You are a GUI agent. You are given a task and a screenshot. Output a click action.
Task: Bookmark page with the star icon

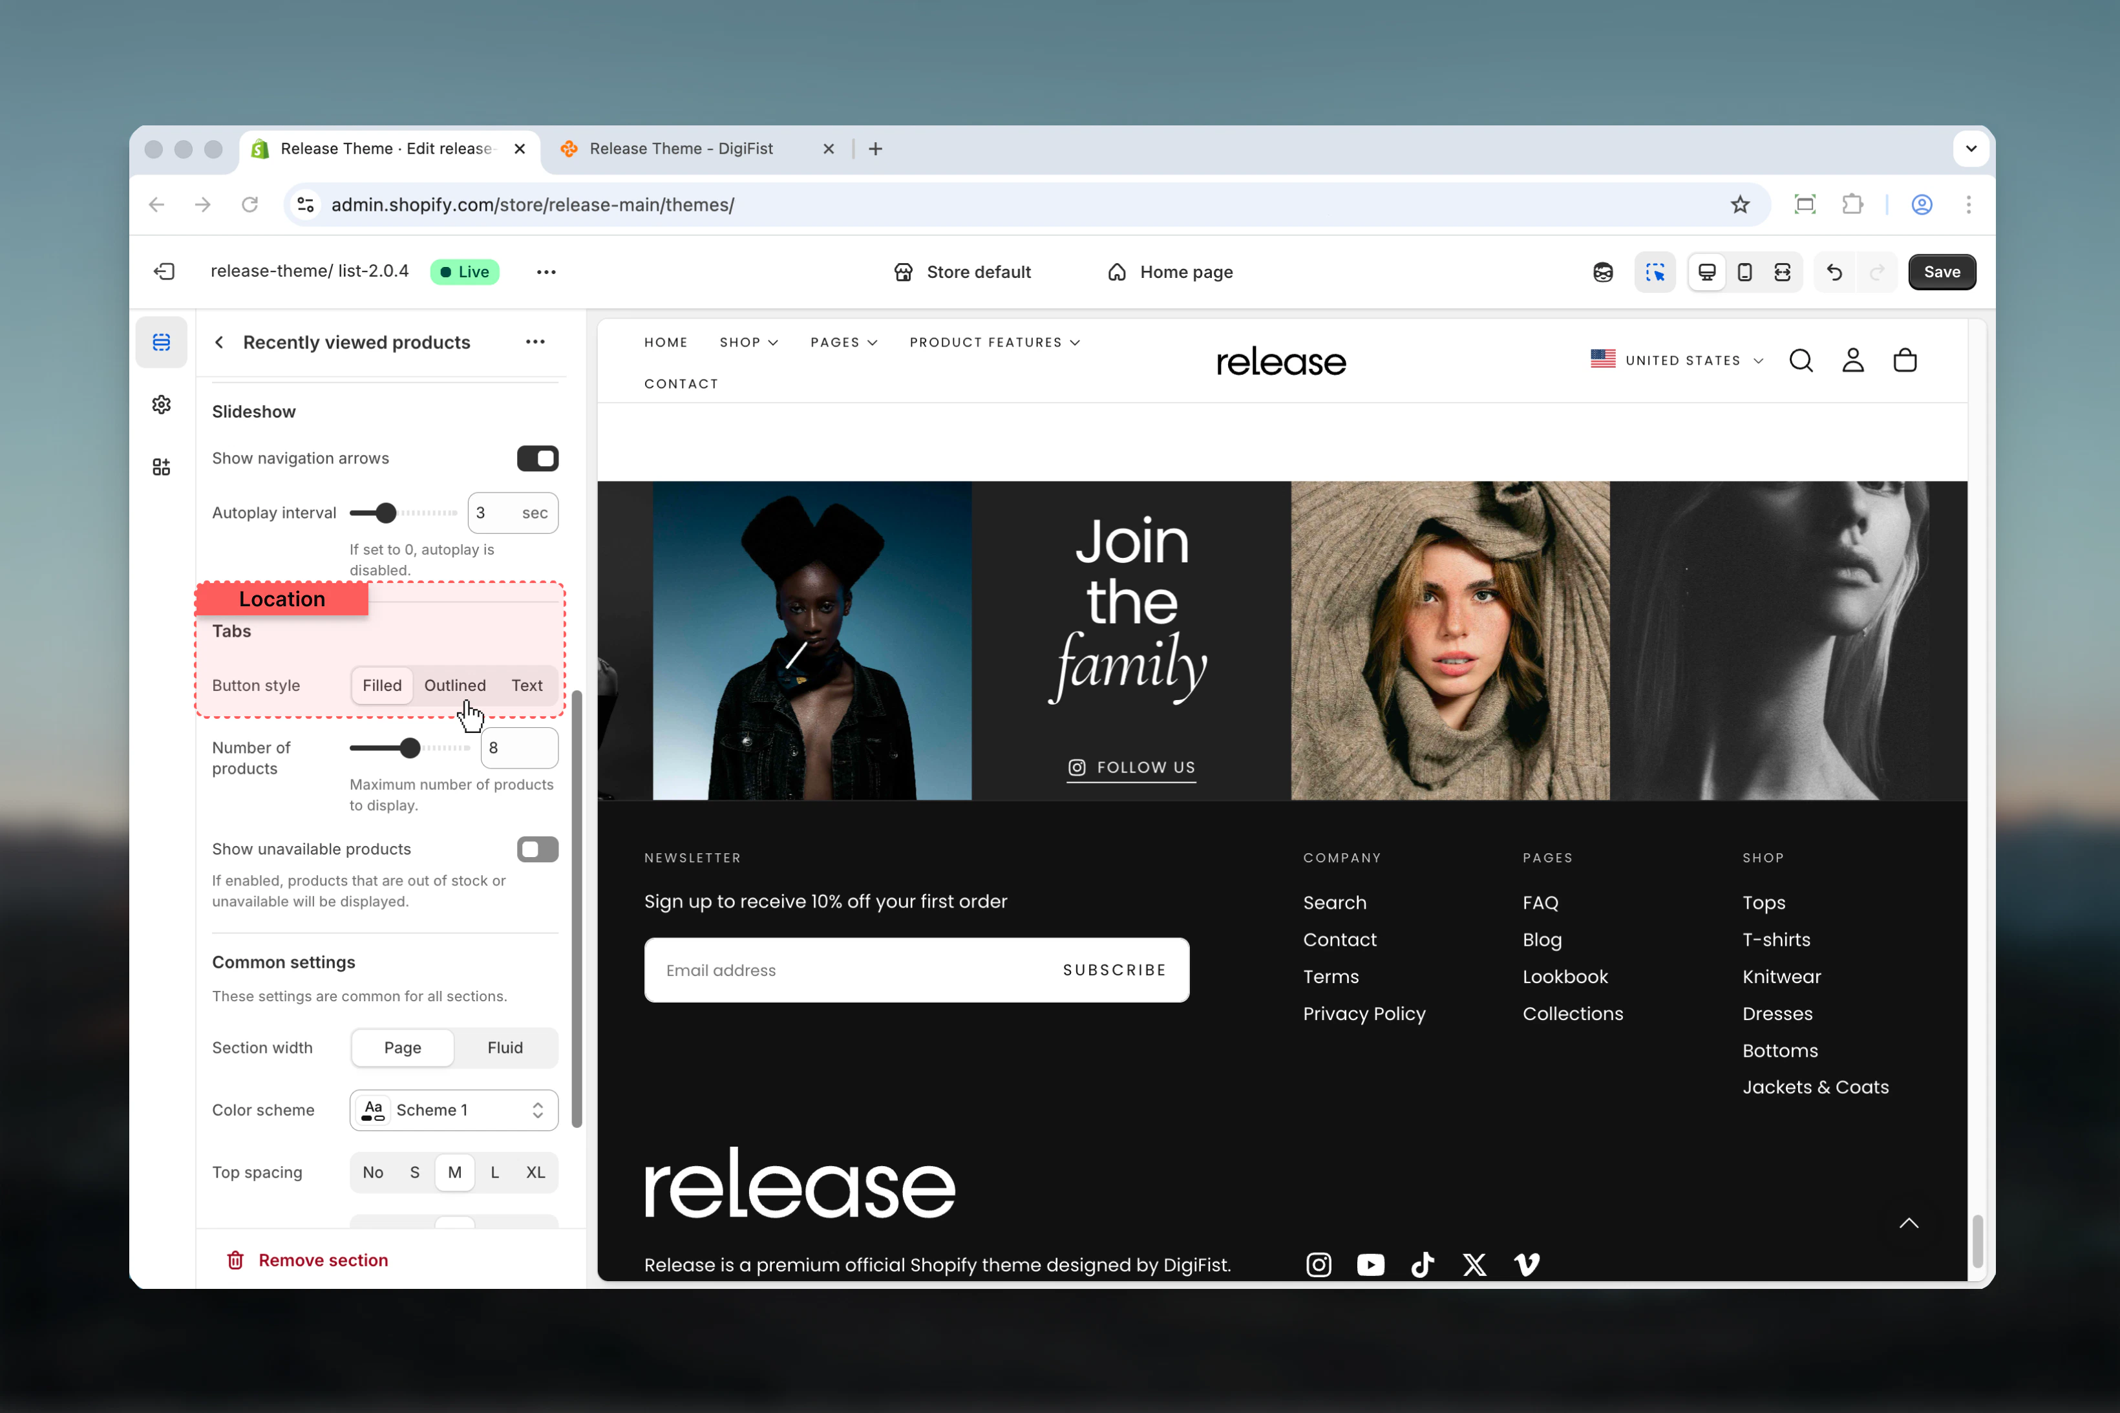[x=1740, y=204]
